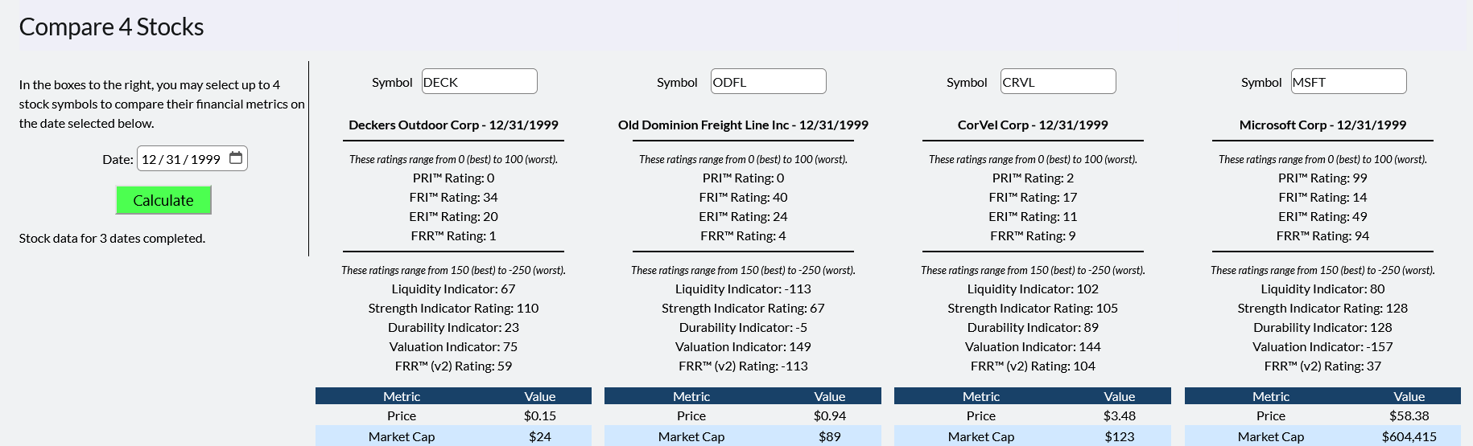
Task: Click the Value header in the CorVel table
Action: 1119,396
